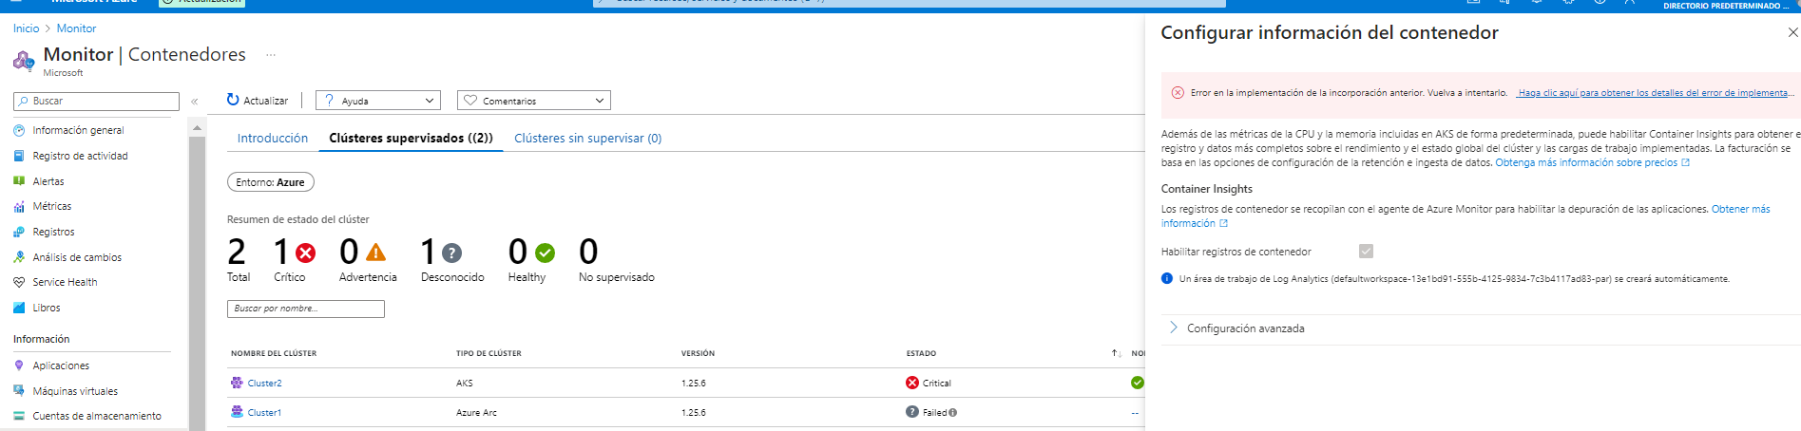
Task: Open Libros from the sidebar
Action: pyautogui.click(x=46, y=308)
